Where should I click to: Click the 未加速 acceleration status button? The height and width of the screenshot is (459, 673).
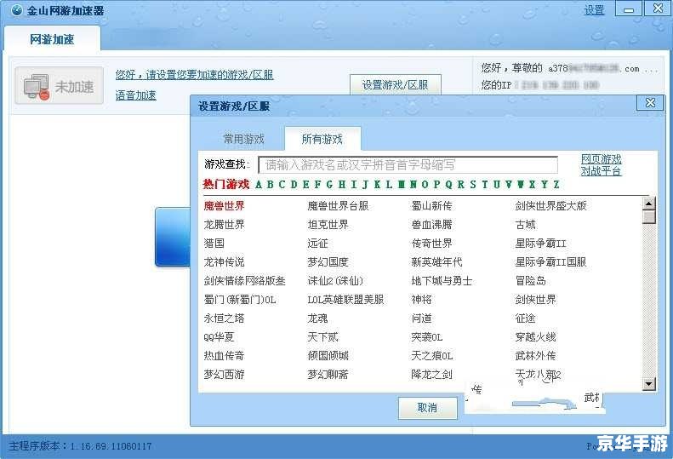pyautogui.click(x=60, y=85)
